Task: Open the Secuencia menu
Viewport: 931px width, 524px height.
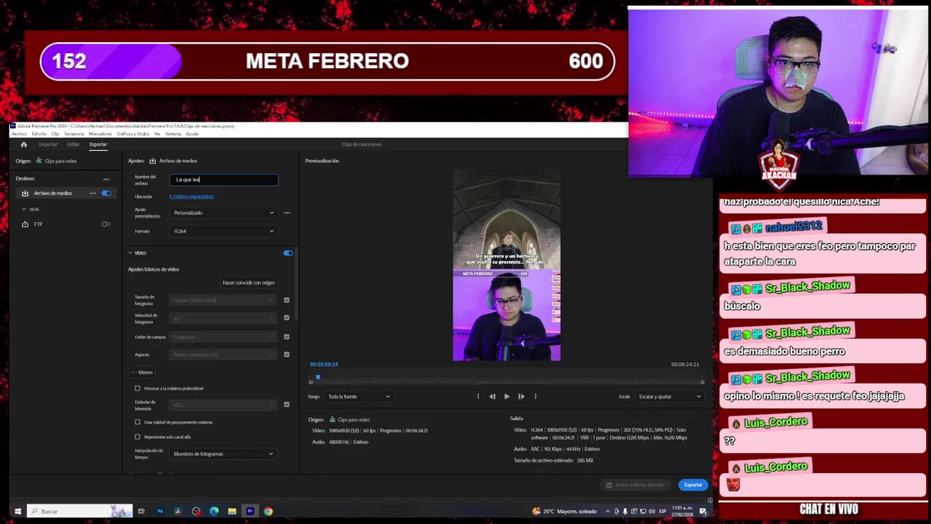Action: (x=74, y=134)
